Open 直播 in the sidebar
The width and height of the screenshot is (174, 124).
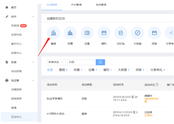click(14, 108)
